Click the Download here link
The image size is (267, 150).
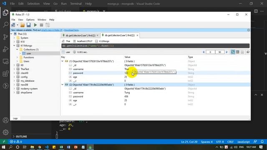[71, 30]
